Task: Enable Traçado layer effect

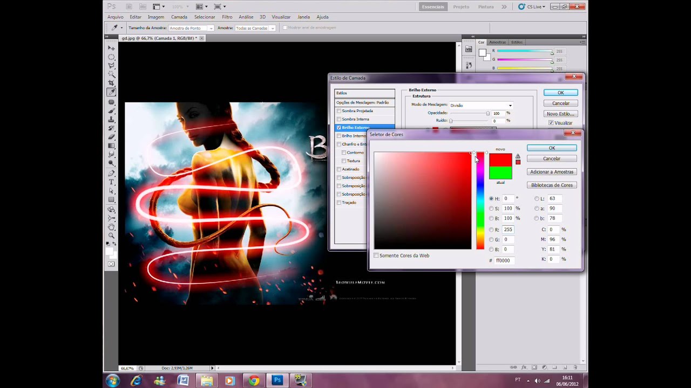Action: tap(338, 203)
